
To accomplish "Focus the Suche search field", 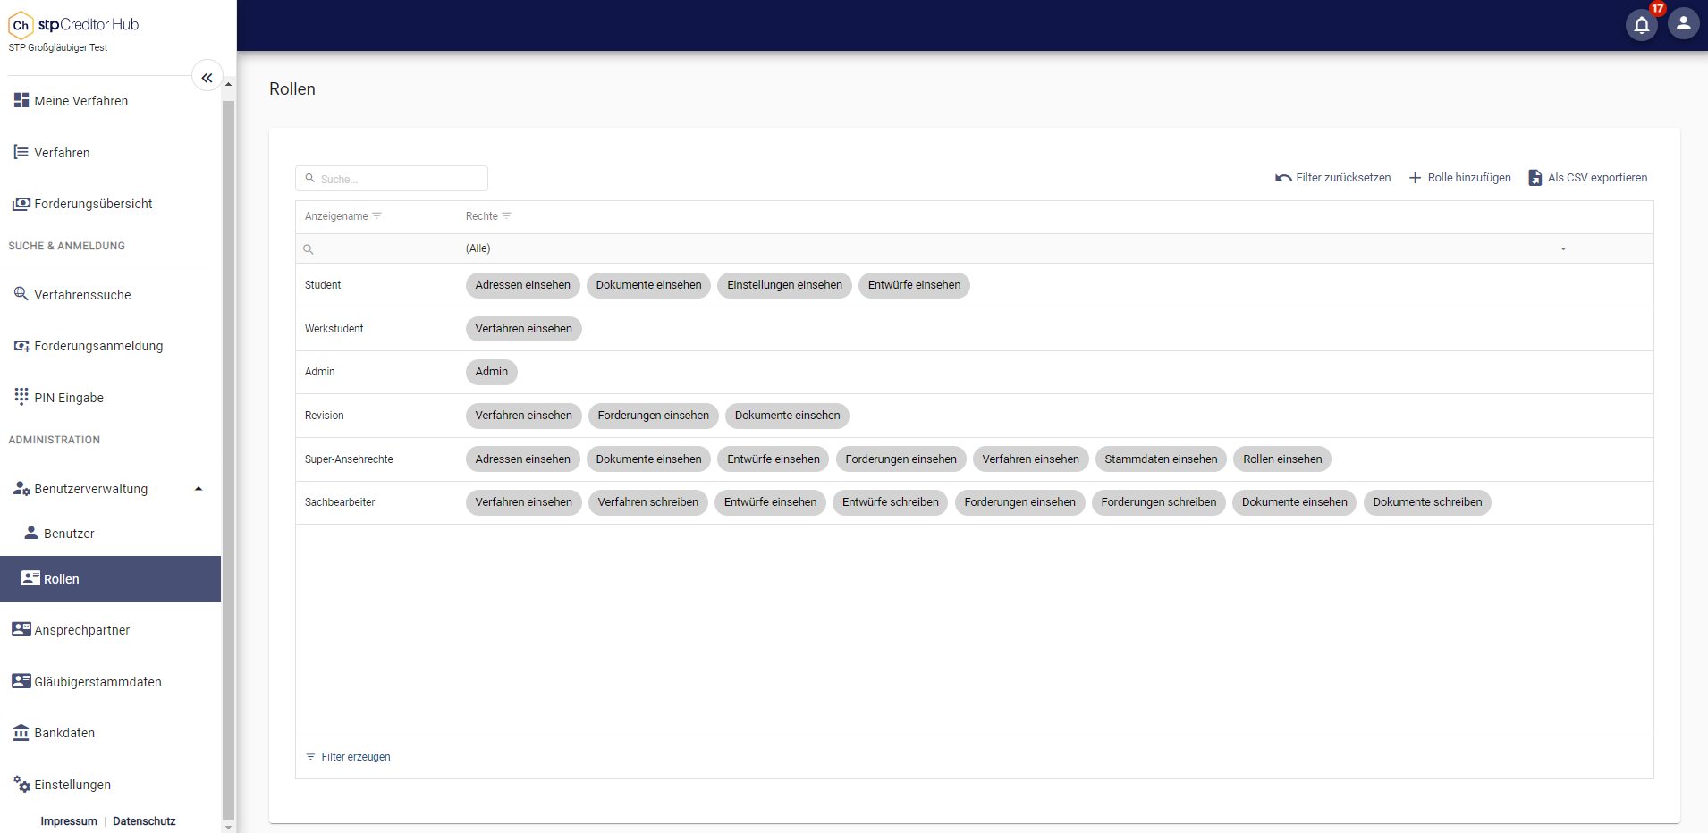I will tap(392, 179).
